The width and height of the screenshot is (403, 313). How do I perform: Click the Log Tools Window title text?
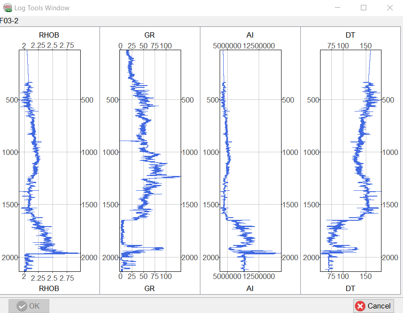[42, 8]
